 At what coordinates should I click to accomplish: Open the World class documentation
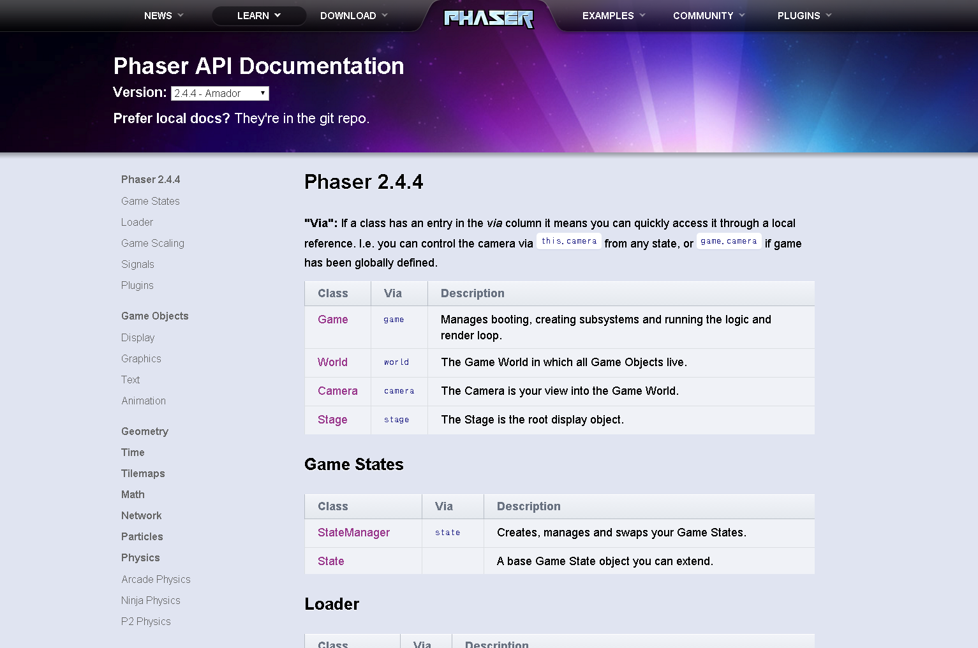[x=332, y=362]
